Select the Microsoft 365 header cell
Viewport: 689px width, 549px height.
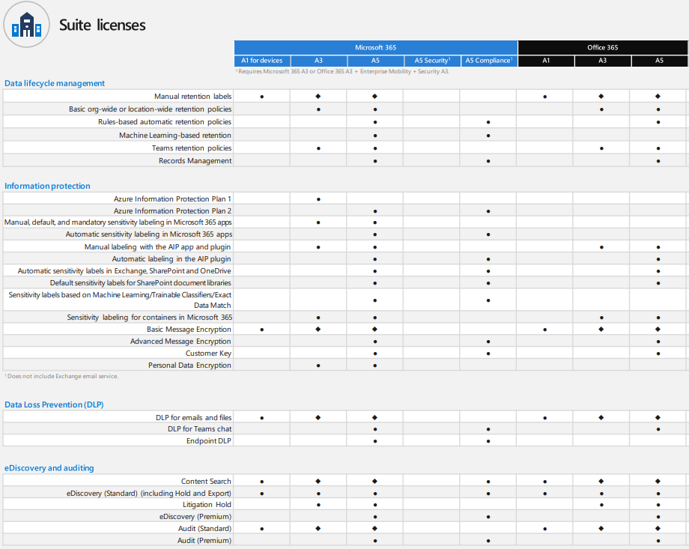376,47
